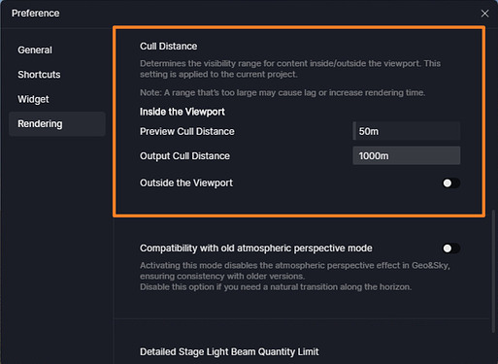Click Detailed Stage Light Beam Quantity Limit heading
498x364 pixels.
[229, 351]
